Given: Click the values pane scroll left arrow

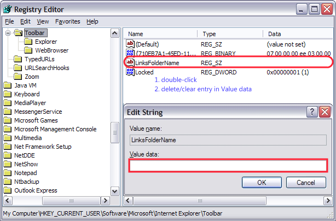Looking at the screenshot, I should pyautogui.click(x=128, y=201).
